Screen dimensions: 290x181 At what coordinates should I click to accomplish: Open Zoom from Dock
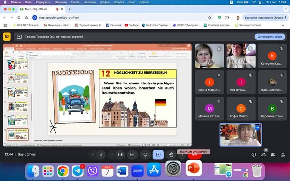(137, 171)
